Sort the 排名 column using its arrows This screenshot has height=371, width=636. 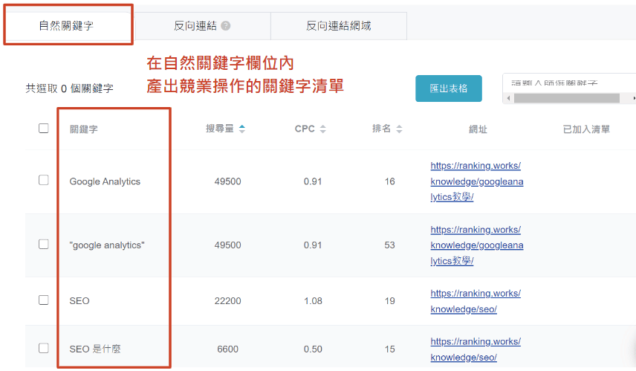pos(399,129)
